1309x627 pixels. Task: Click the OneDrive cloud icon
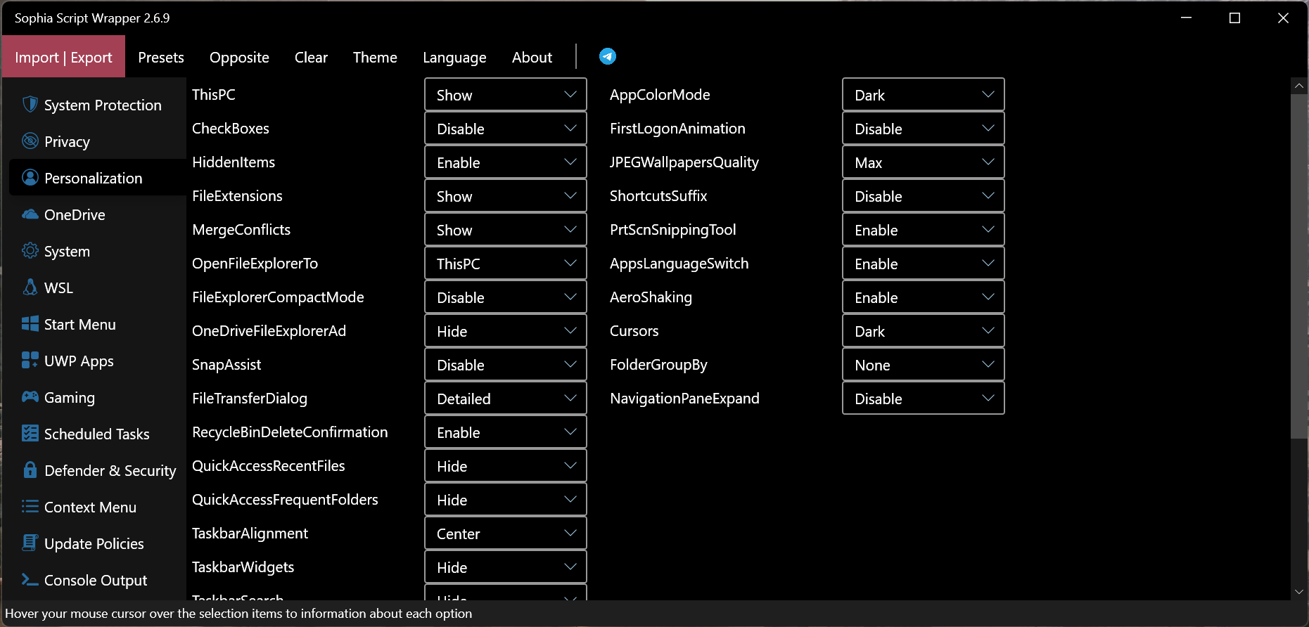pos(30,214)
